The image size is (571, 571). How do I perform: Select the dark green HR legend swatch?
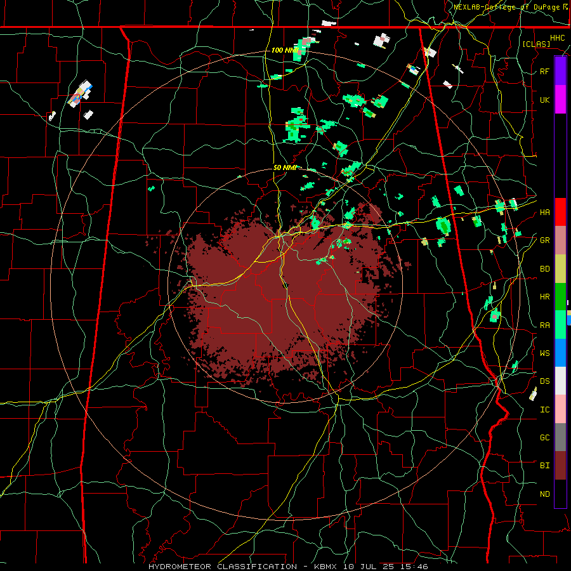tap(560, 297)
